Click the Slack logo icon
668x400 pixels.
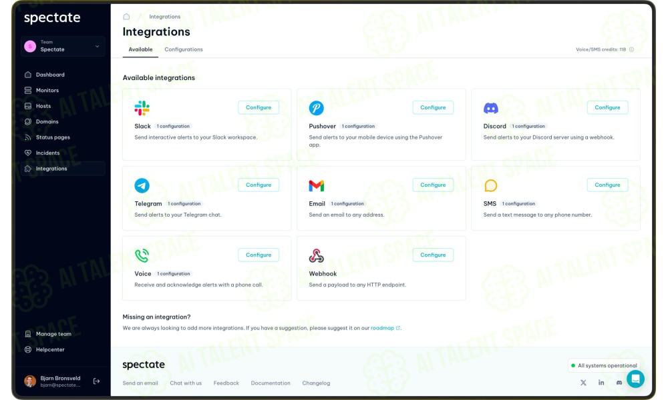click(142, 108)
